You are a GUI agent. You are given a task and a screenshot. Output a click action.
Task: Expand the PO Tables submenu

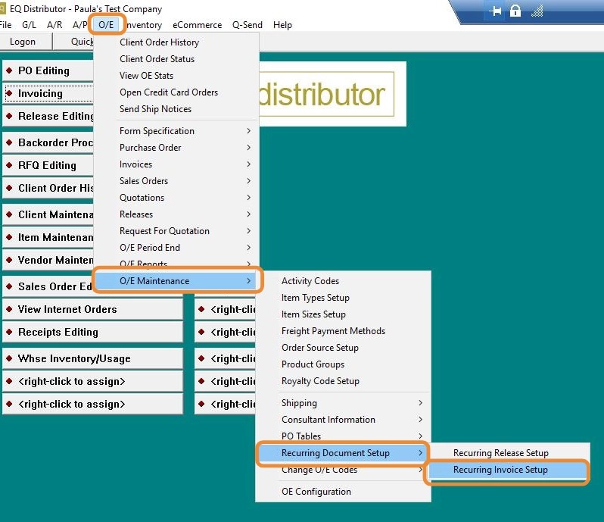343,436
